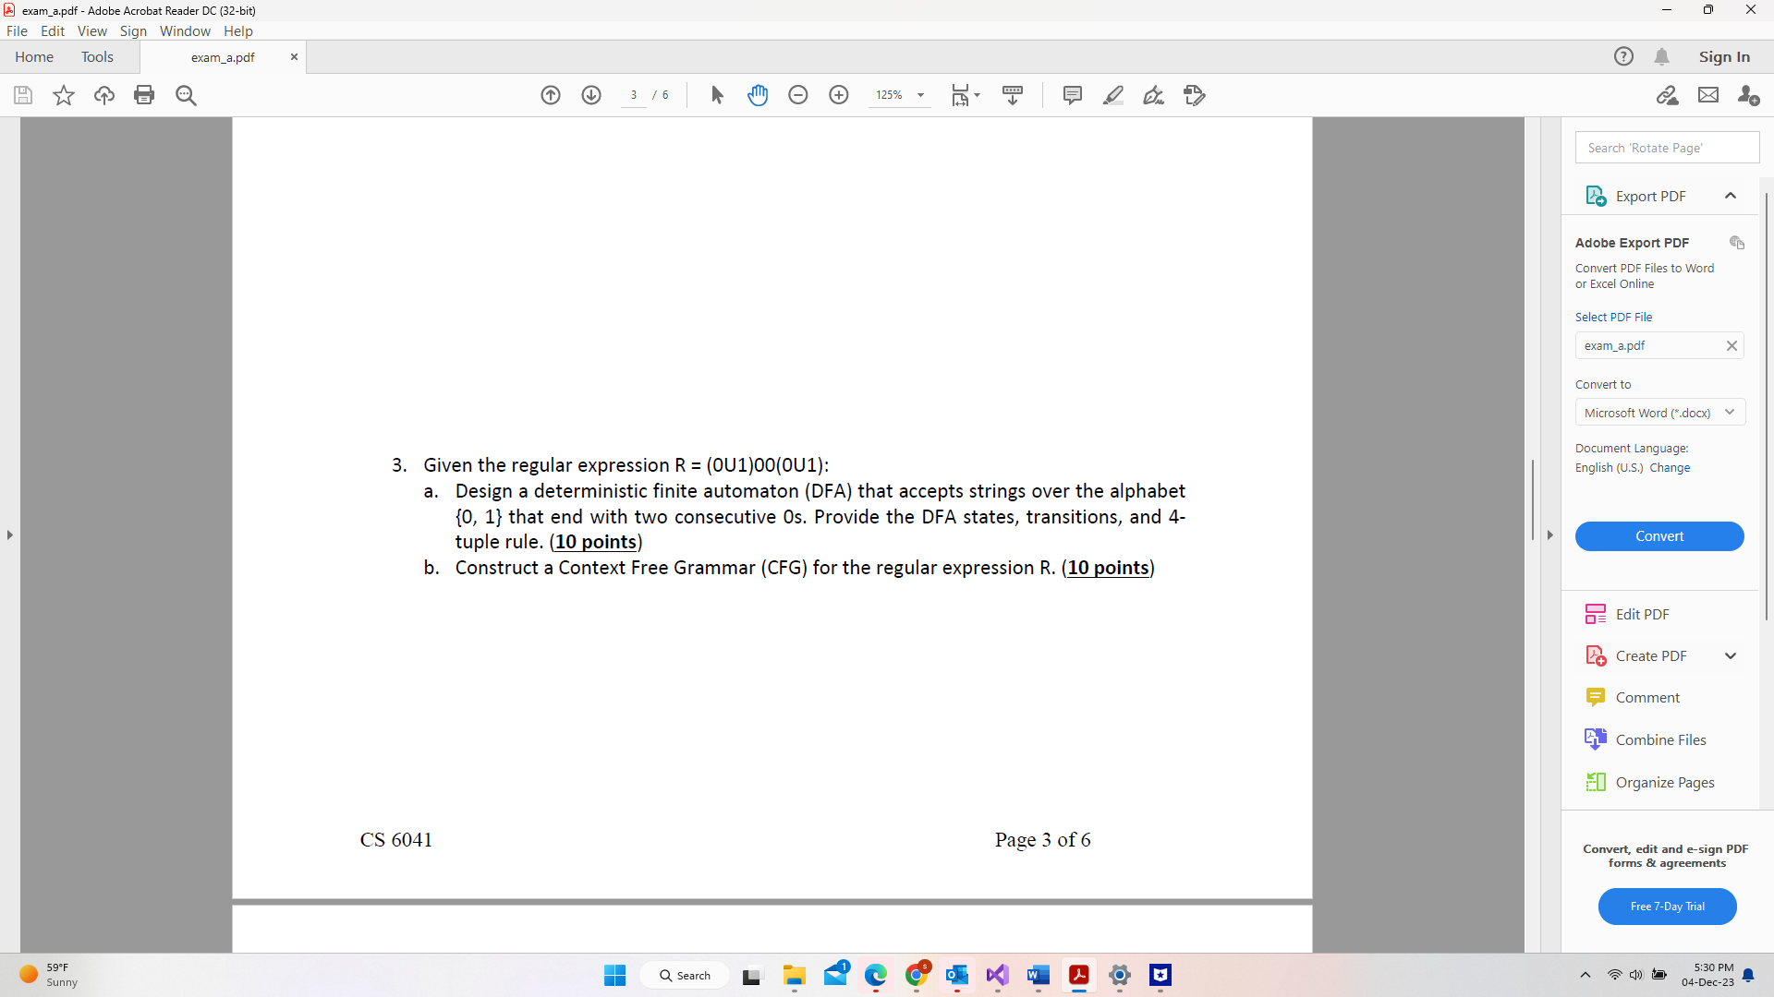Click the Save file icon

click(23, 95)
